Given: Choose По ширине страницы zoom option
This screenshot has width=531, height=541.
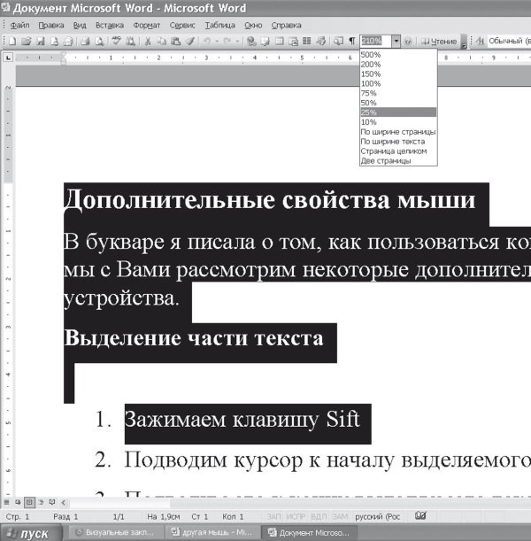Looking at the screenshot, I should pyautogui.click(x=398, y=132).
